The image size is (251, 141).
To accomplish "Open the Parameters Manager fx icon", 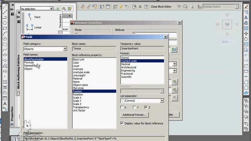I will pos(140,7).
